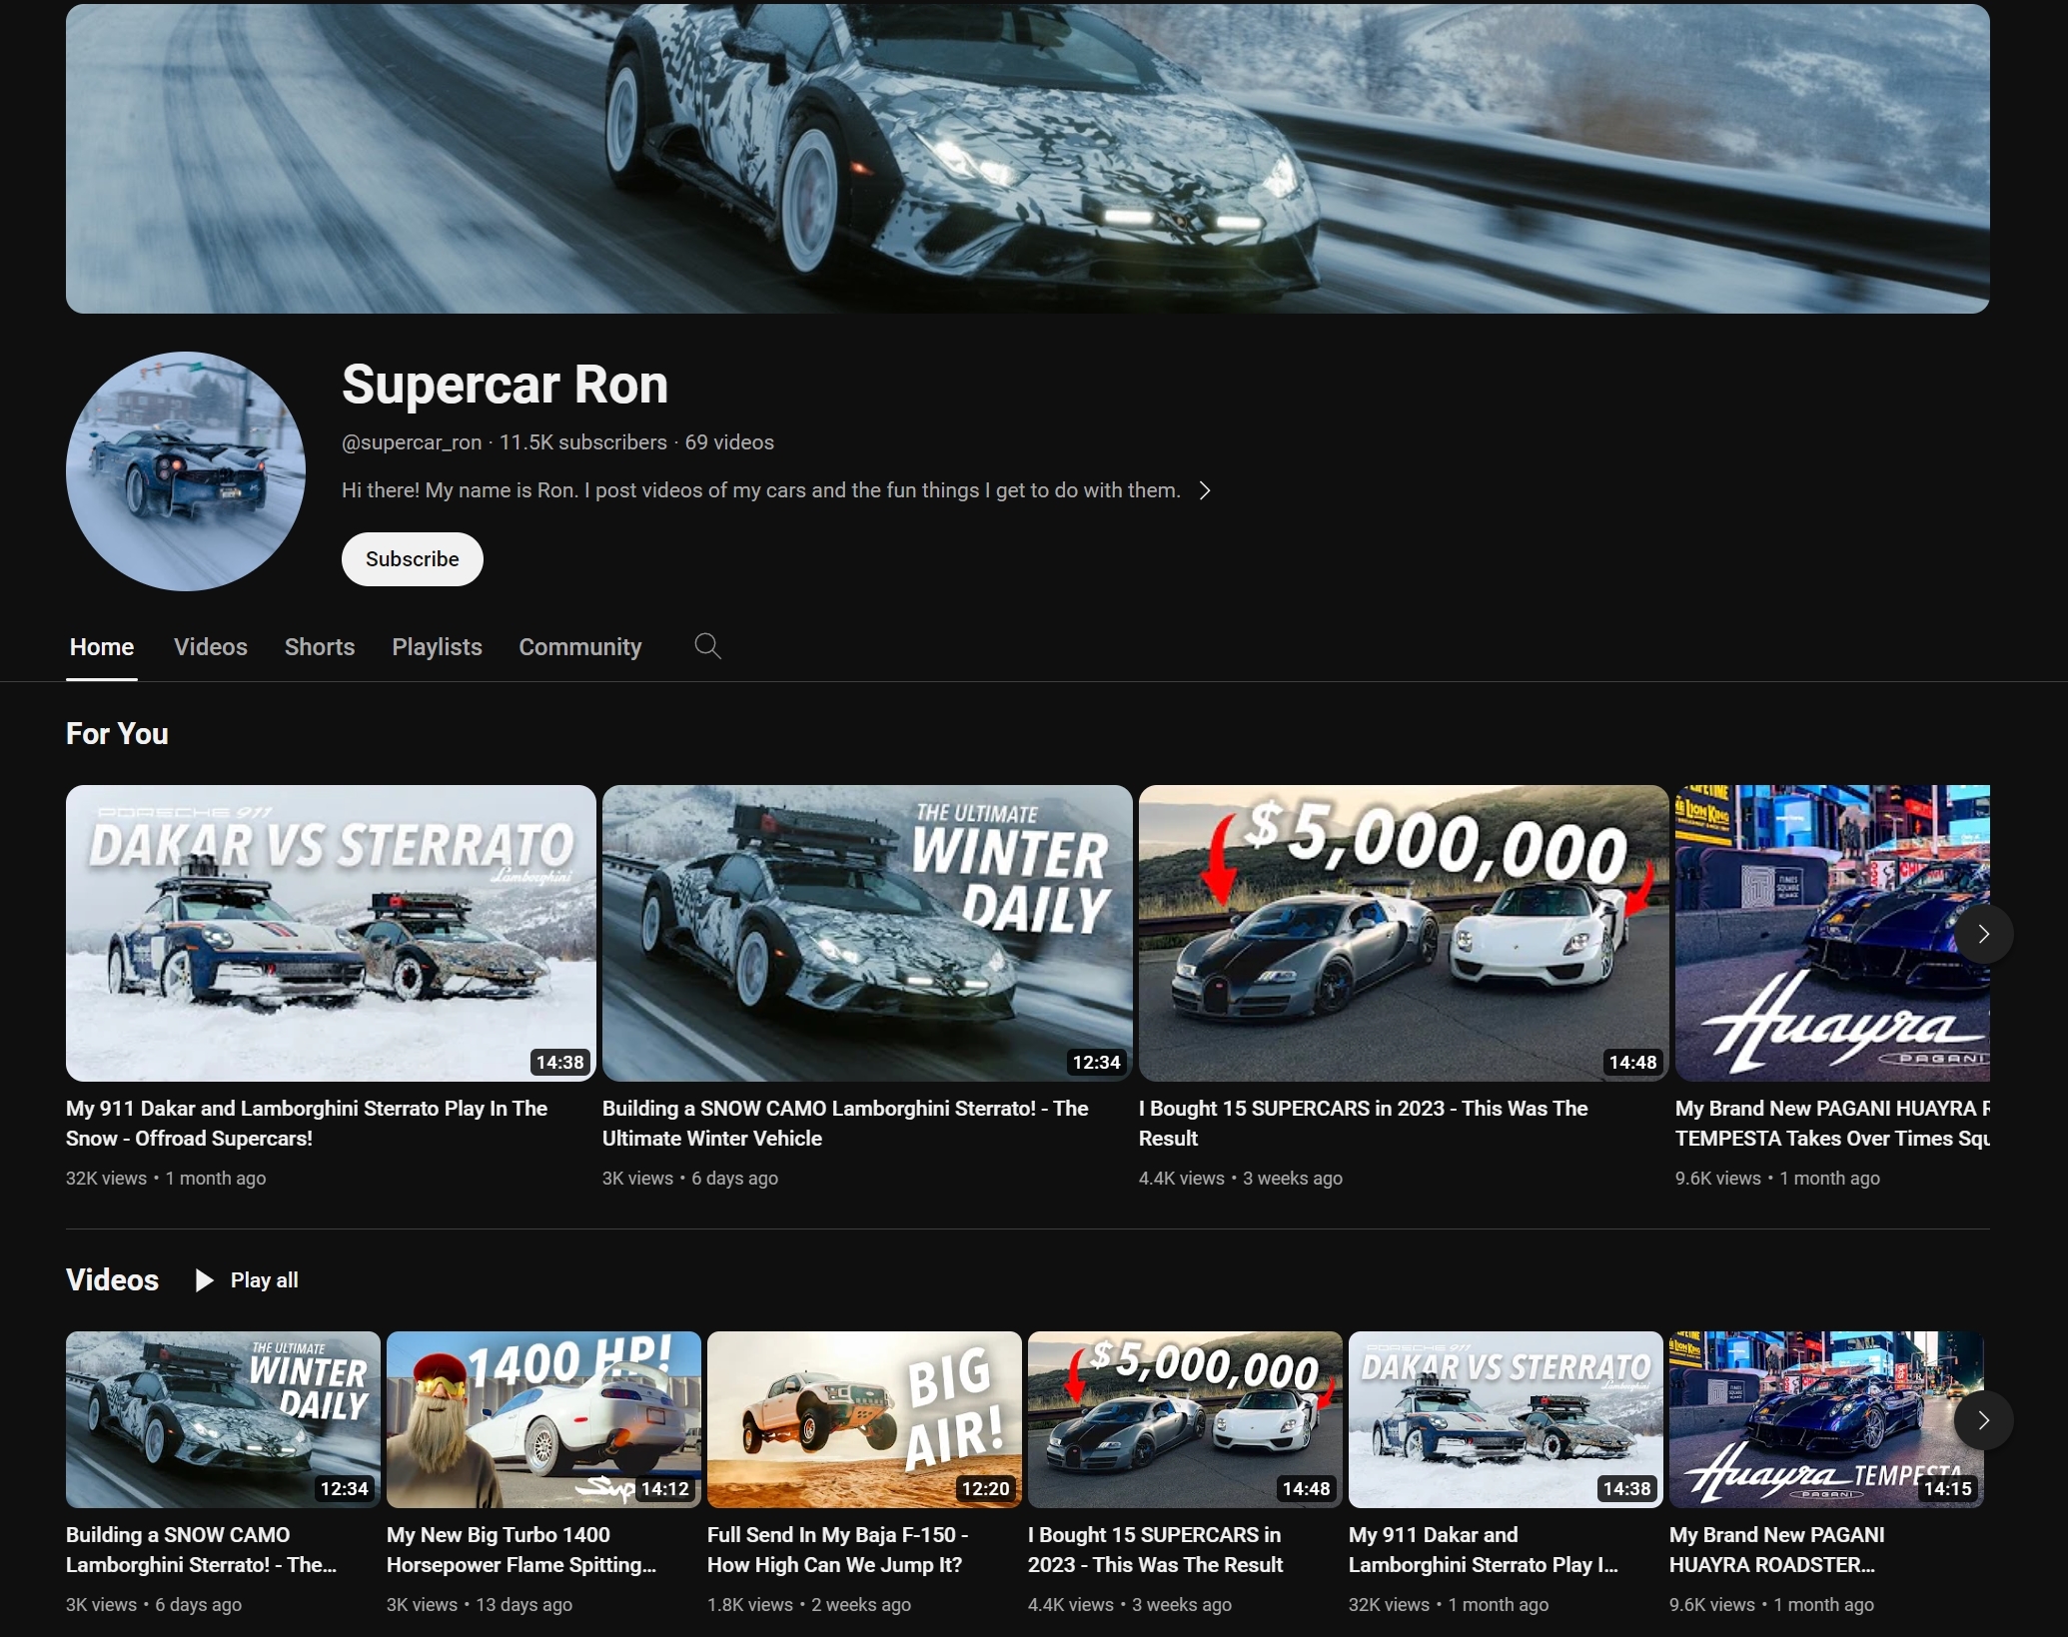Click the @supercar_ron handle text

(412, 442)
